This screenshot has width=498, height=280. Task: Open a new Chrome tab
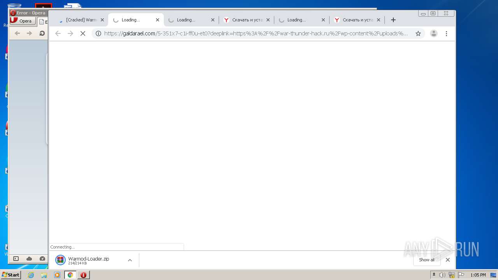pyautogui.click(x=393, y=20)
